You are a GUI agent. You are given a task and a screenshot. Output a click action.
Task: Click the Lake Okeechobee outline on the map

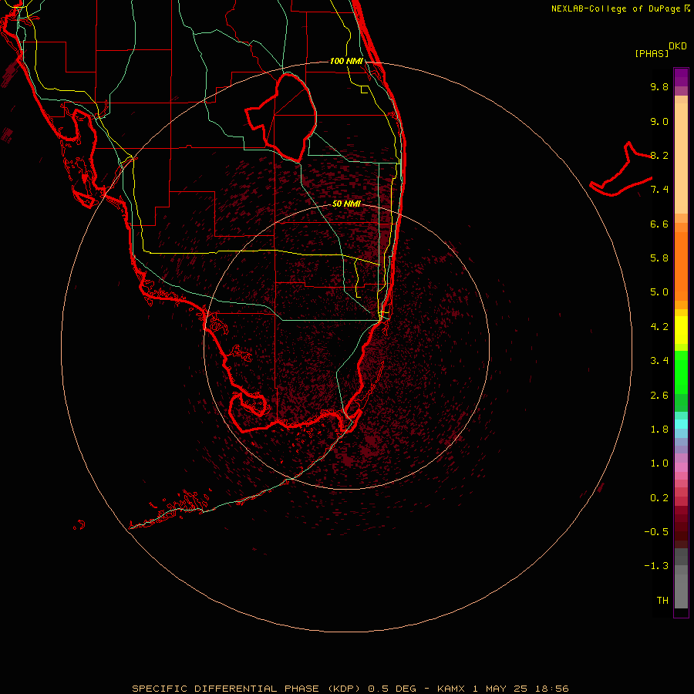[x=281, y=118]
